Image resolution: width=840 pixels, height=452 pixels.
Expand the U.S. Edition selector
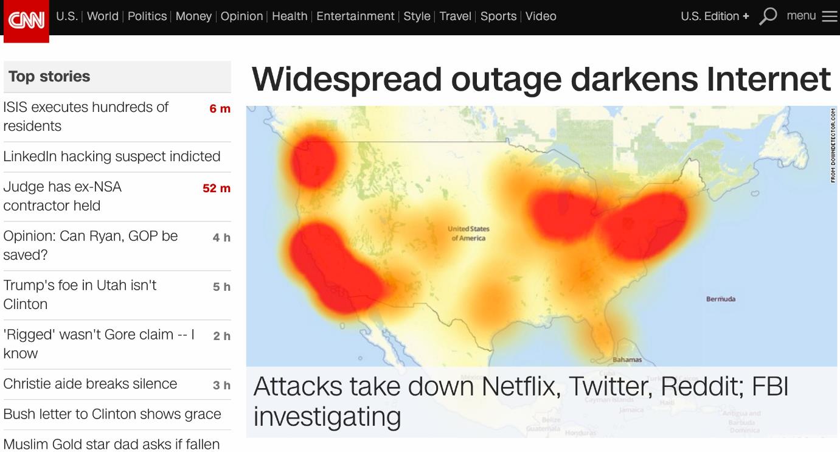(715, 16)
